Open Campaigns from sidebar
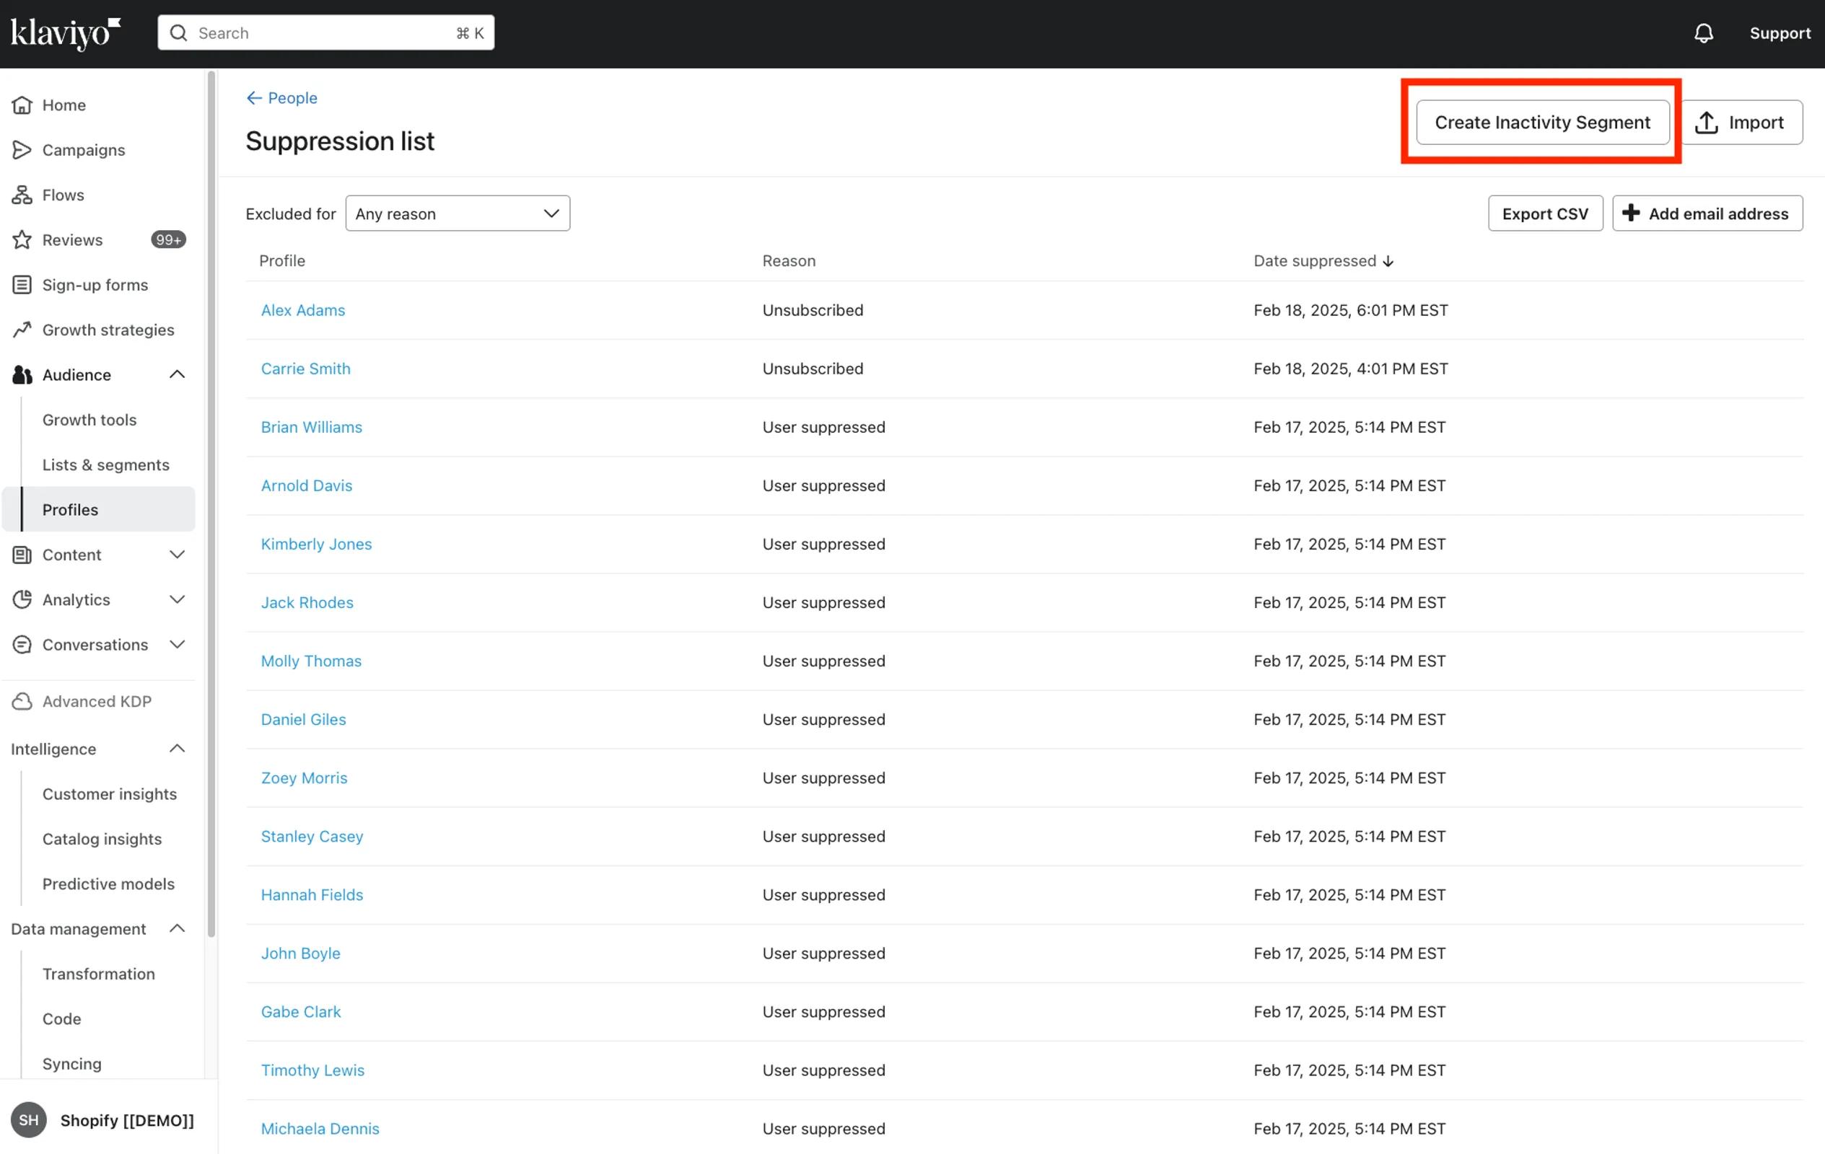Screen dimensions: 1825x1154 (x=84, y=150)
